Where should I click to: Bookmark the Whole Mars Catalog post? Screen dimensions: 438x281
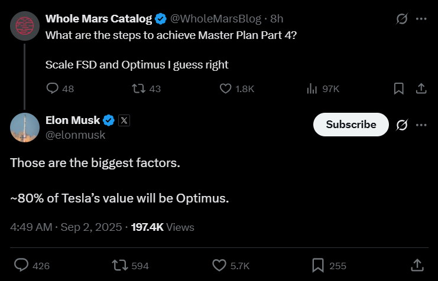coord(398,89)
